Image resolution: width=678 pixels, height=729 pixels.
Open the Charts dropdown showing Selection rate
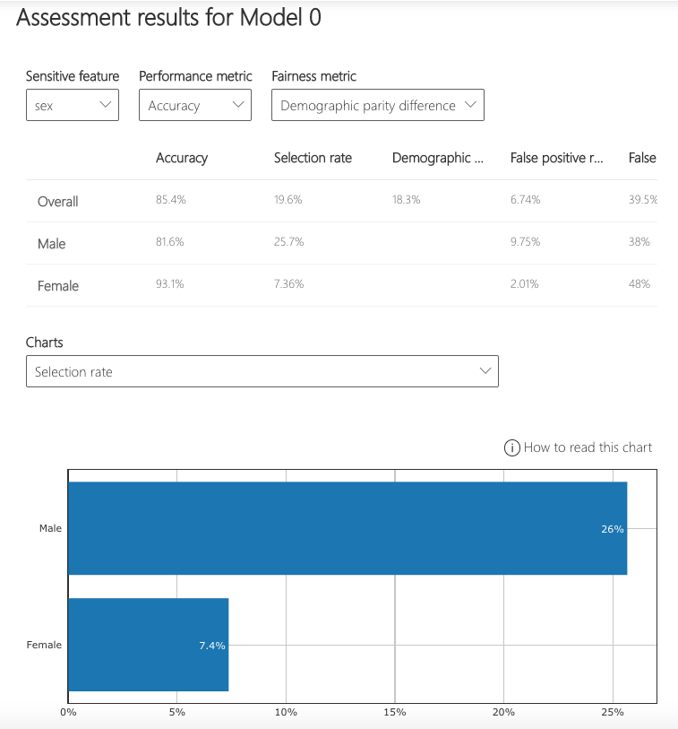(262, 371)
